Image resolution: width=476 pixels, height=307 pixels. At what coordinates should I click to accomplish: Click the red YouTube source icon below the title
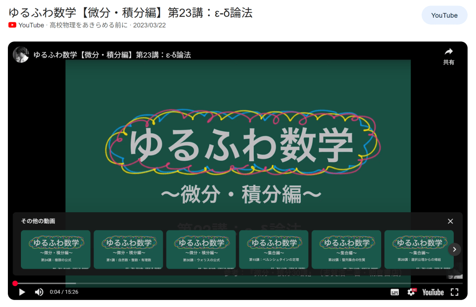click(x=13, y=25)
